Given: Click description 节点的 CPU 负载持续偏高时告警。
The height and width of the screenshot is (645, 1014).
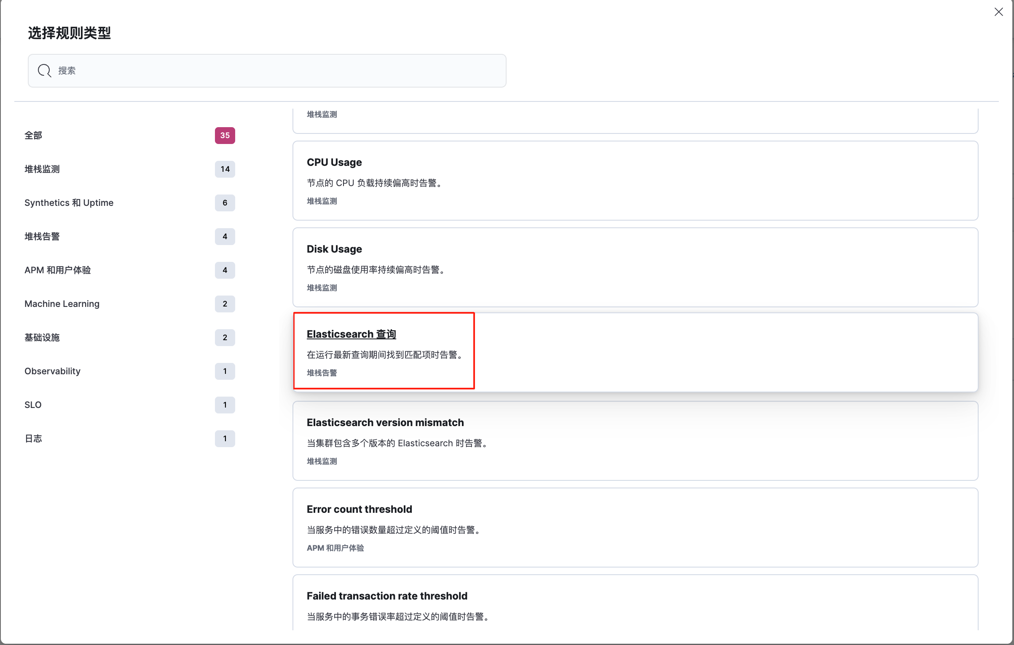Looking at the screenshot, I should [376, 183].
